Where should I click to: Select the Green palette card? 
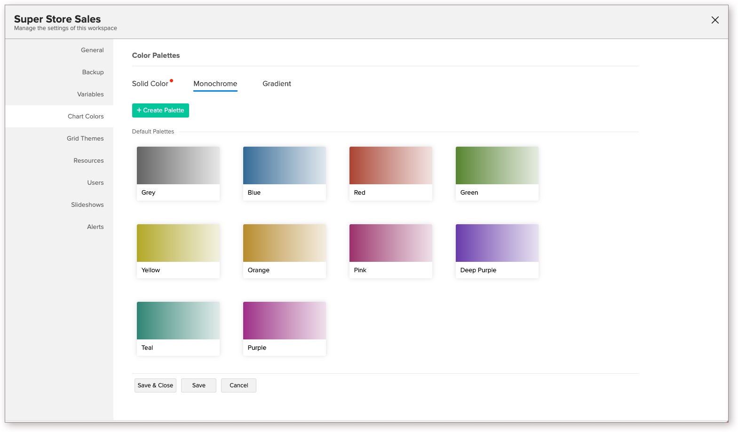tap(497, 173)
